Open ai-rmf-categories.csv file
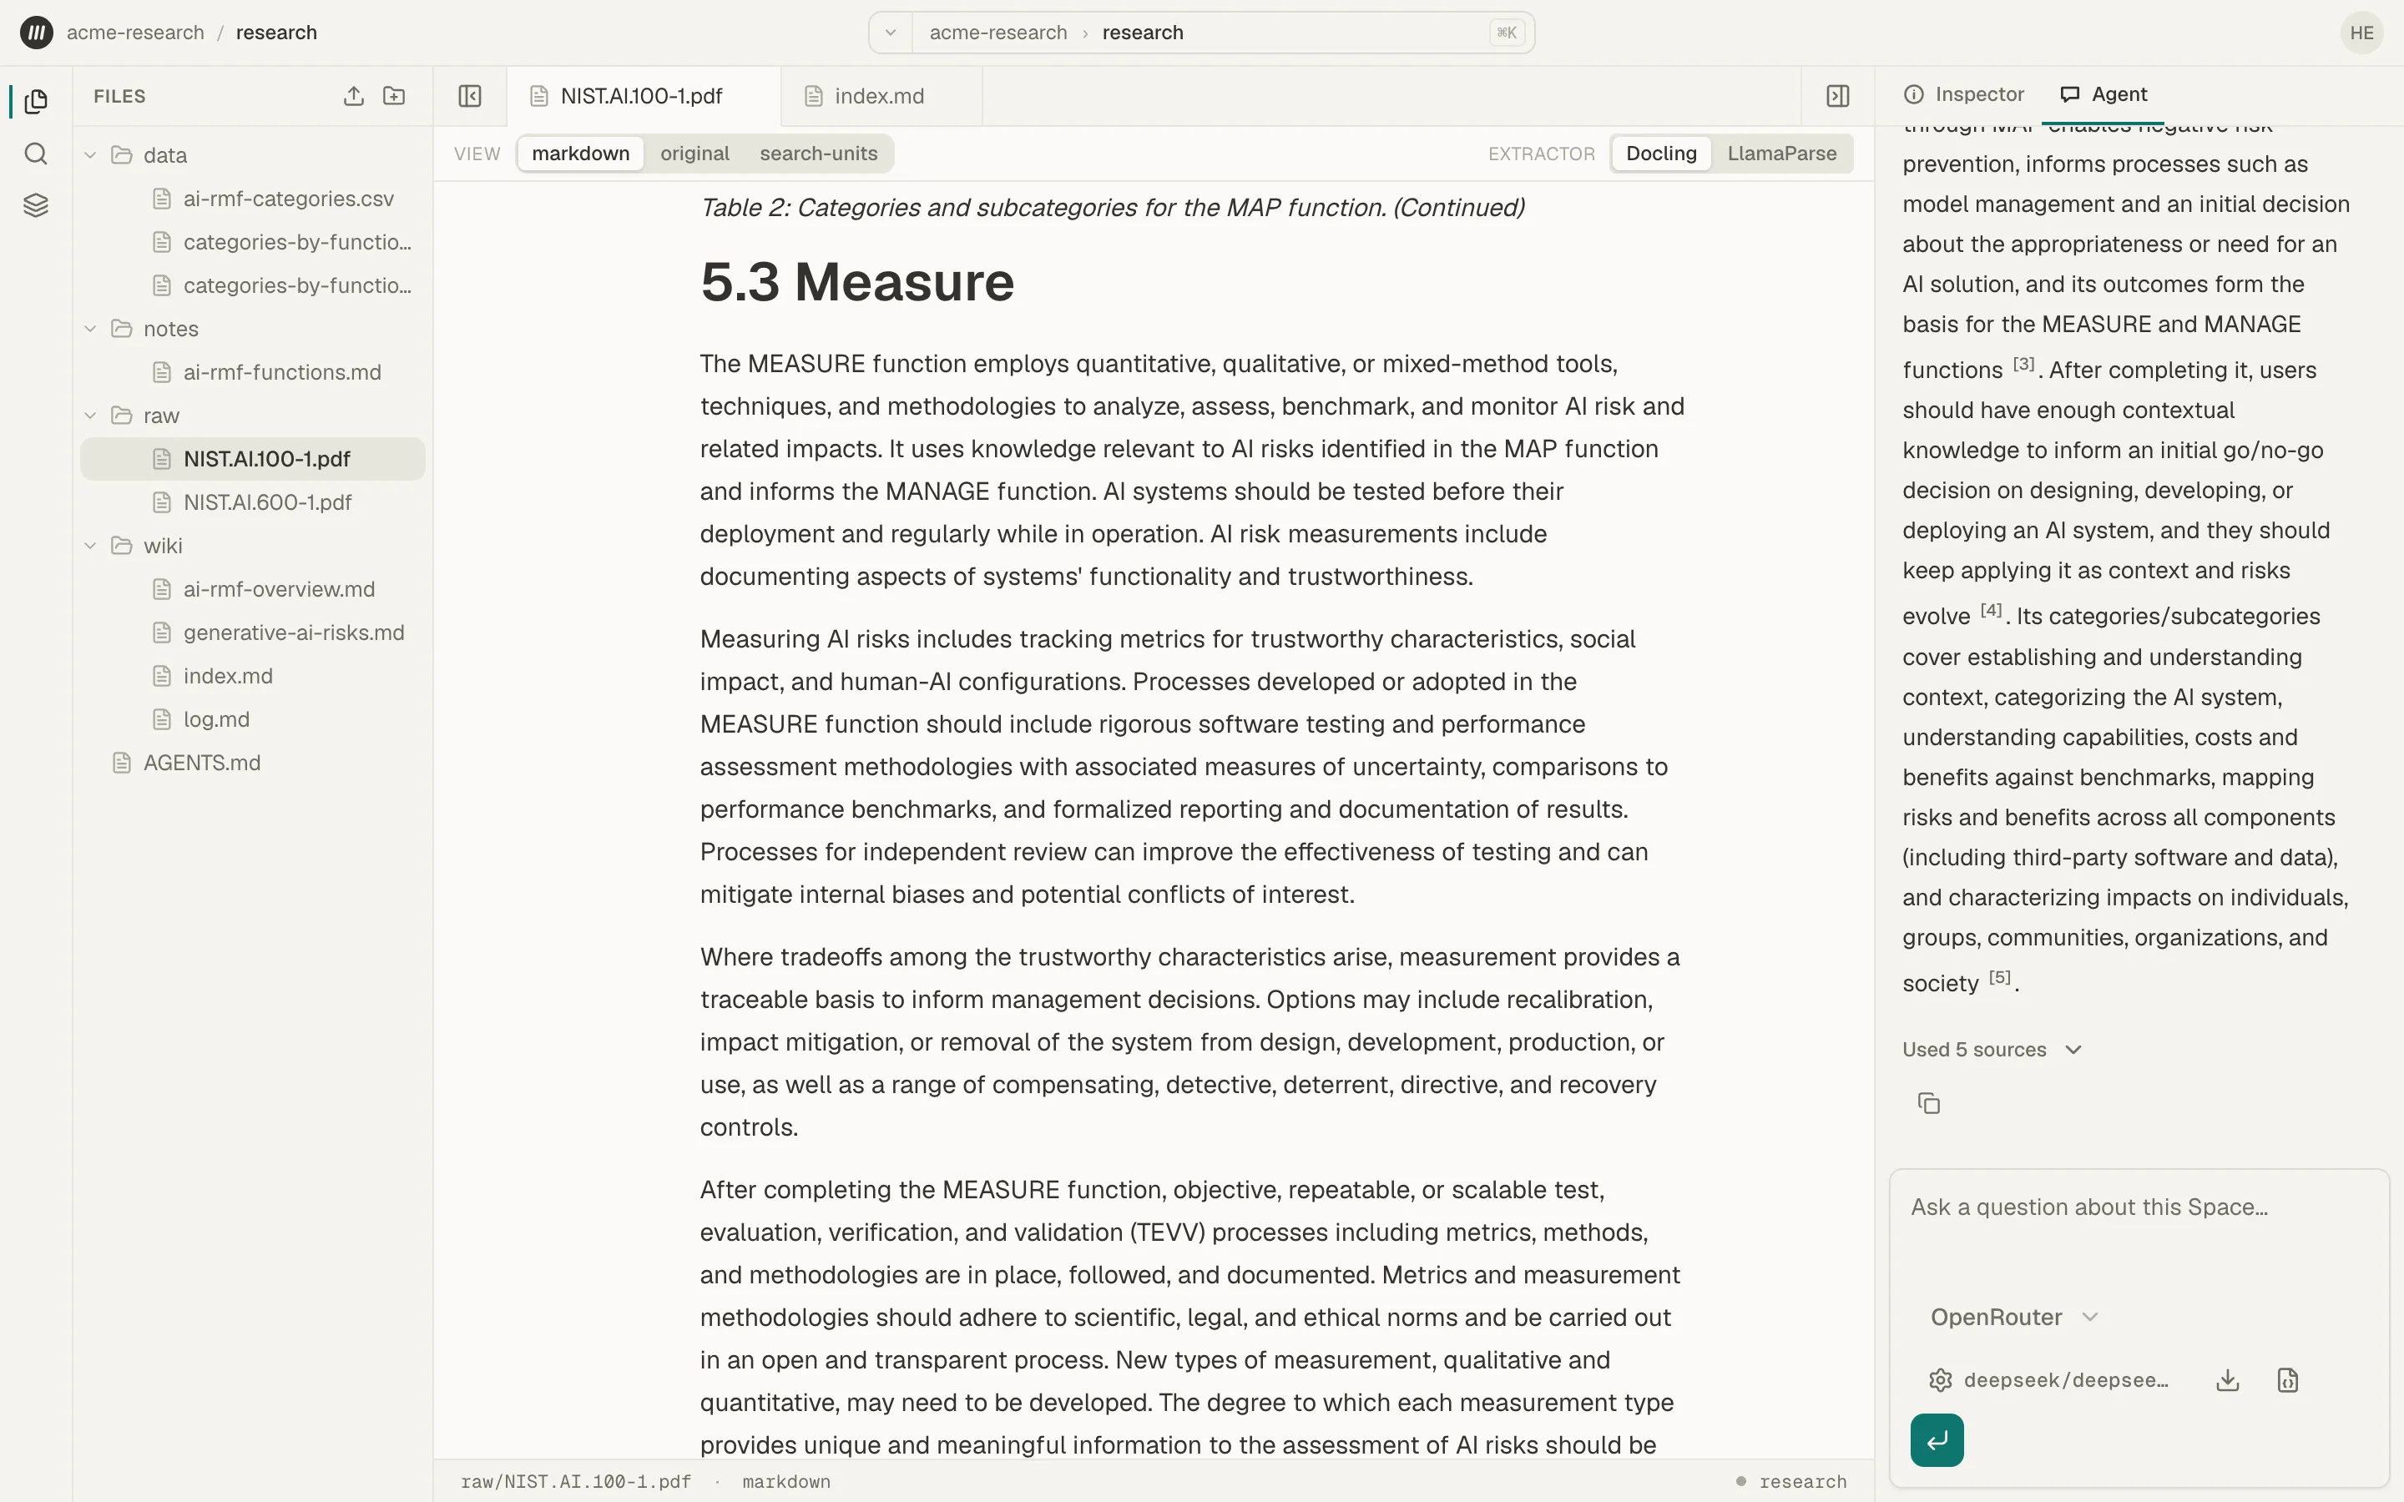Image resolution: width=2404 pixels, height=1502 pixels. (253, 199)
